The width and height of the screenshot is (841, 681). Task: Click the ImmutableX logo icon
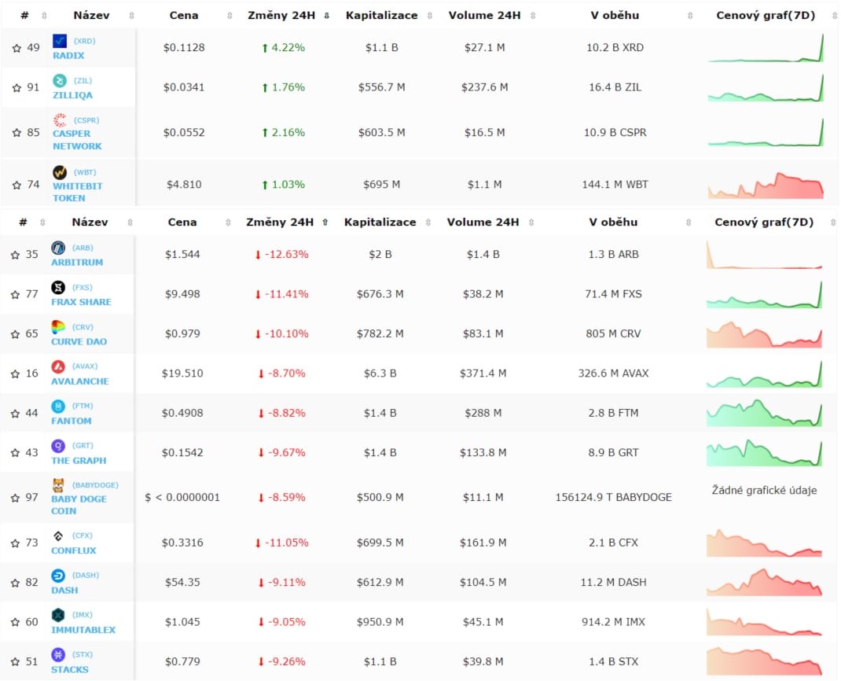58,615
